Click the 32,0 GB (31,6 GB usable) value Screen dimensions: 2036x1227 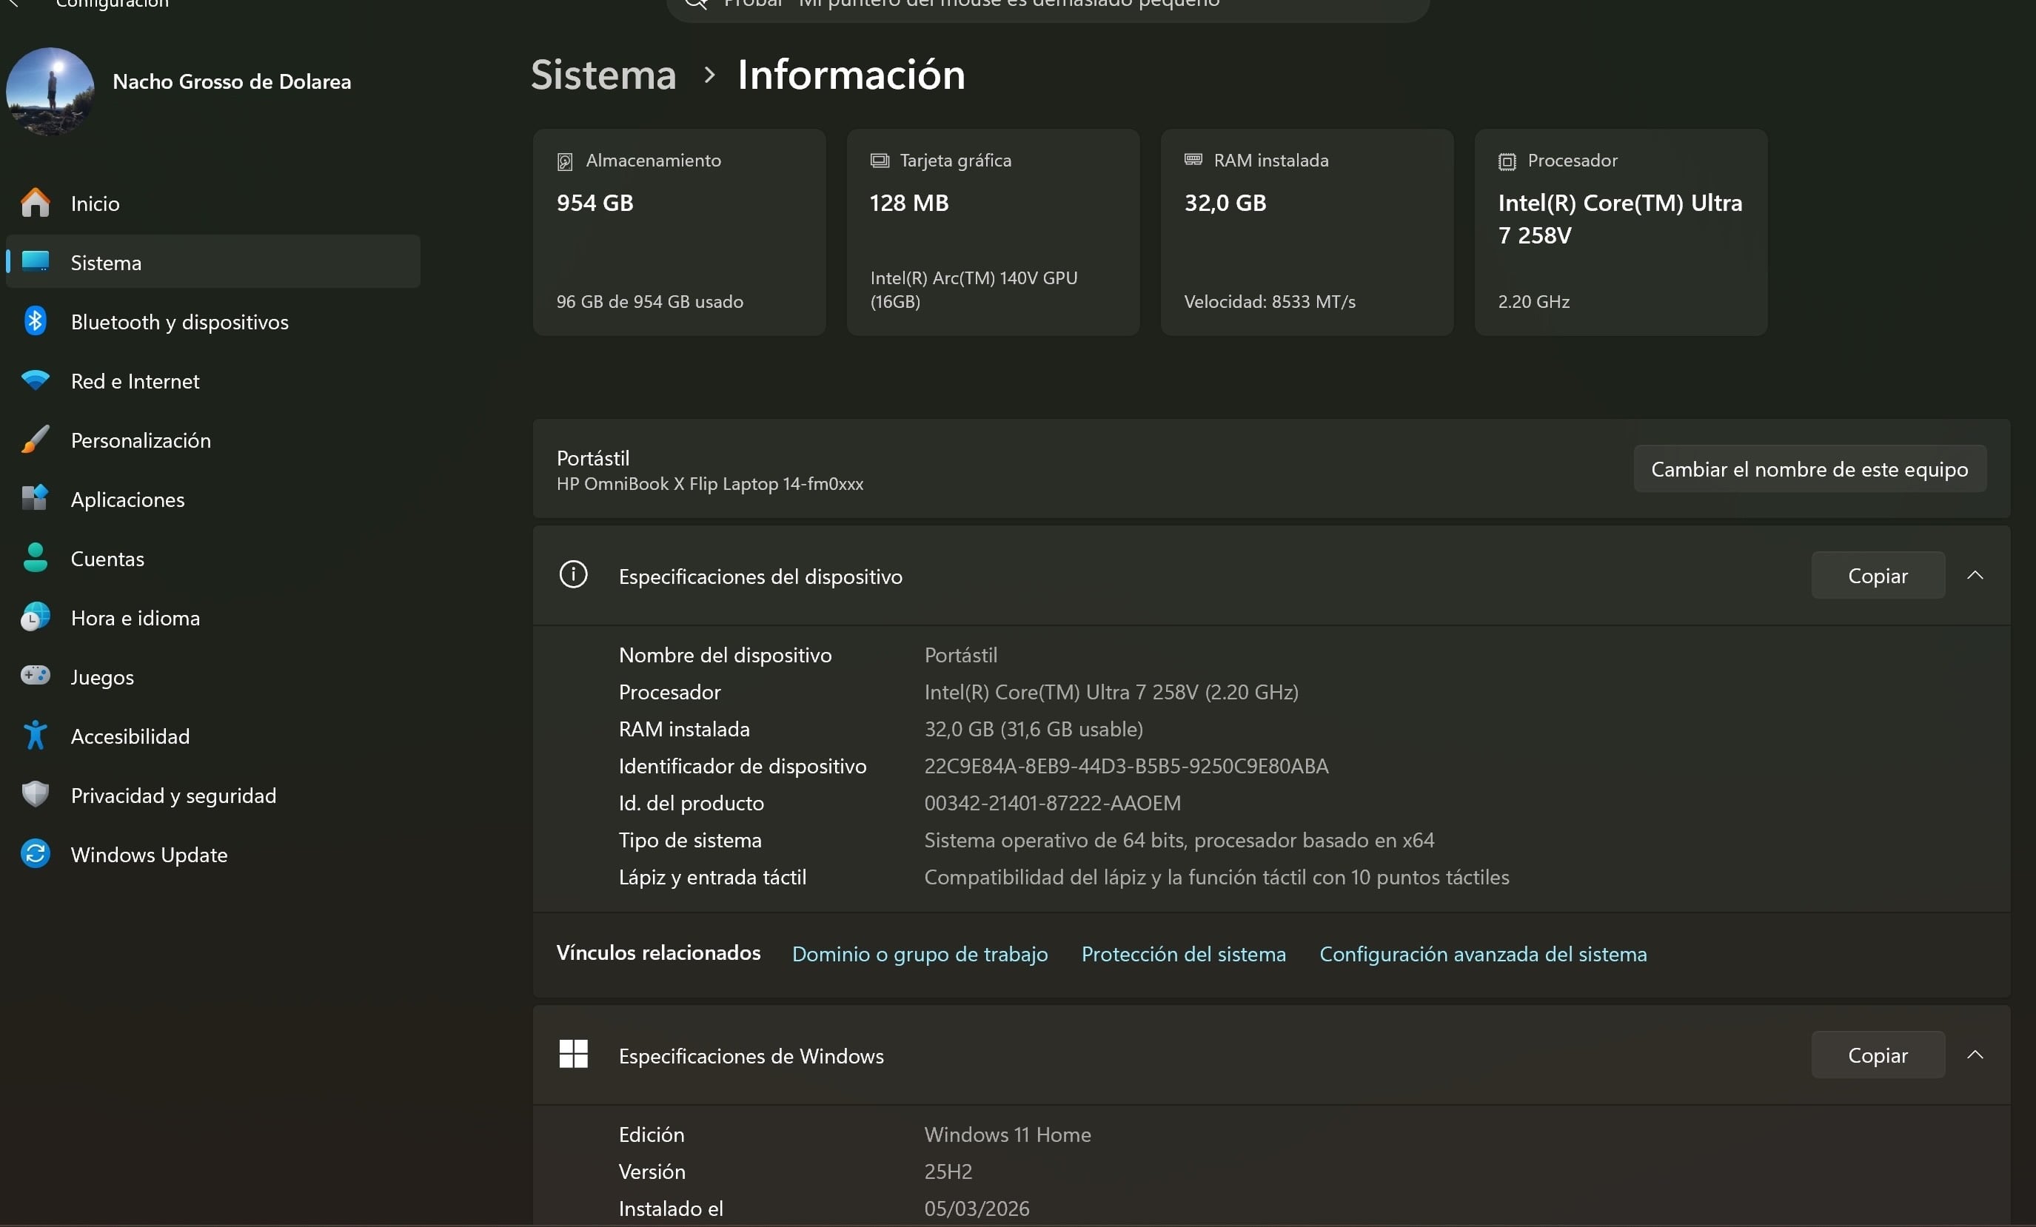click(x=1034, y=728)
